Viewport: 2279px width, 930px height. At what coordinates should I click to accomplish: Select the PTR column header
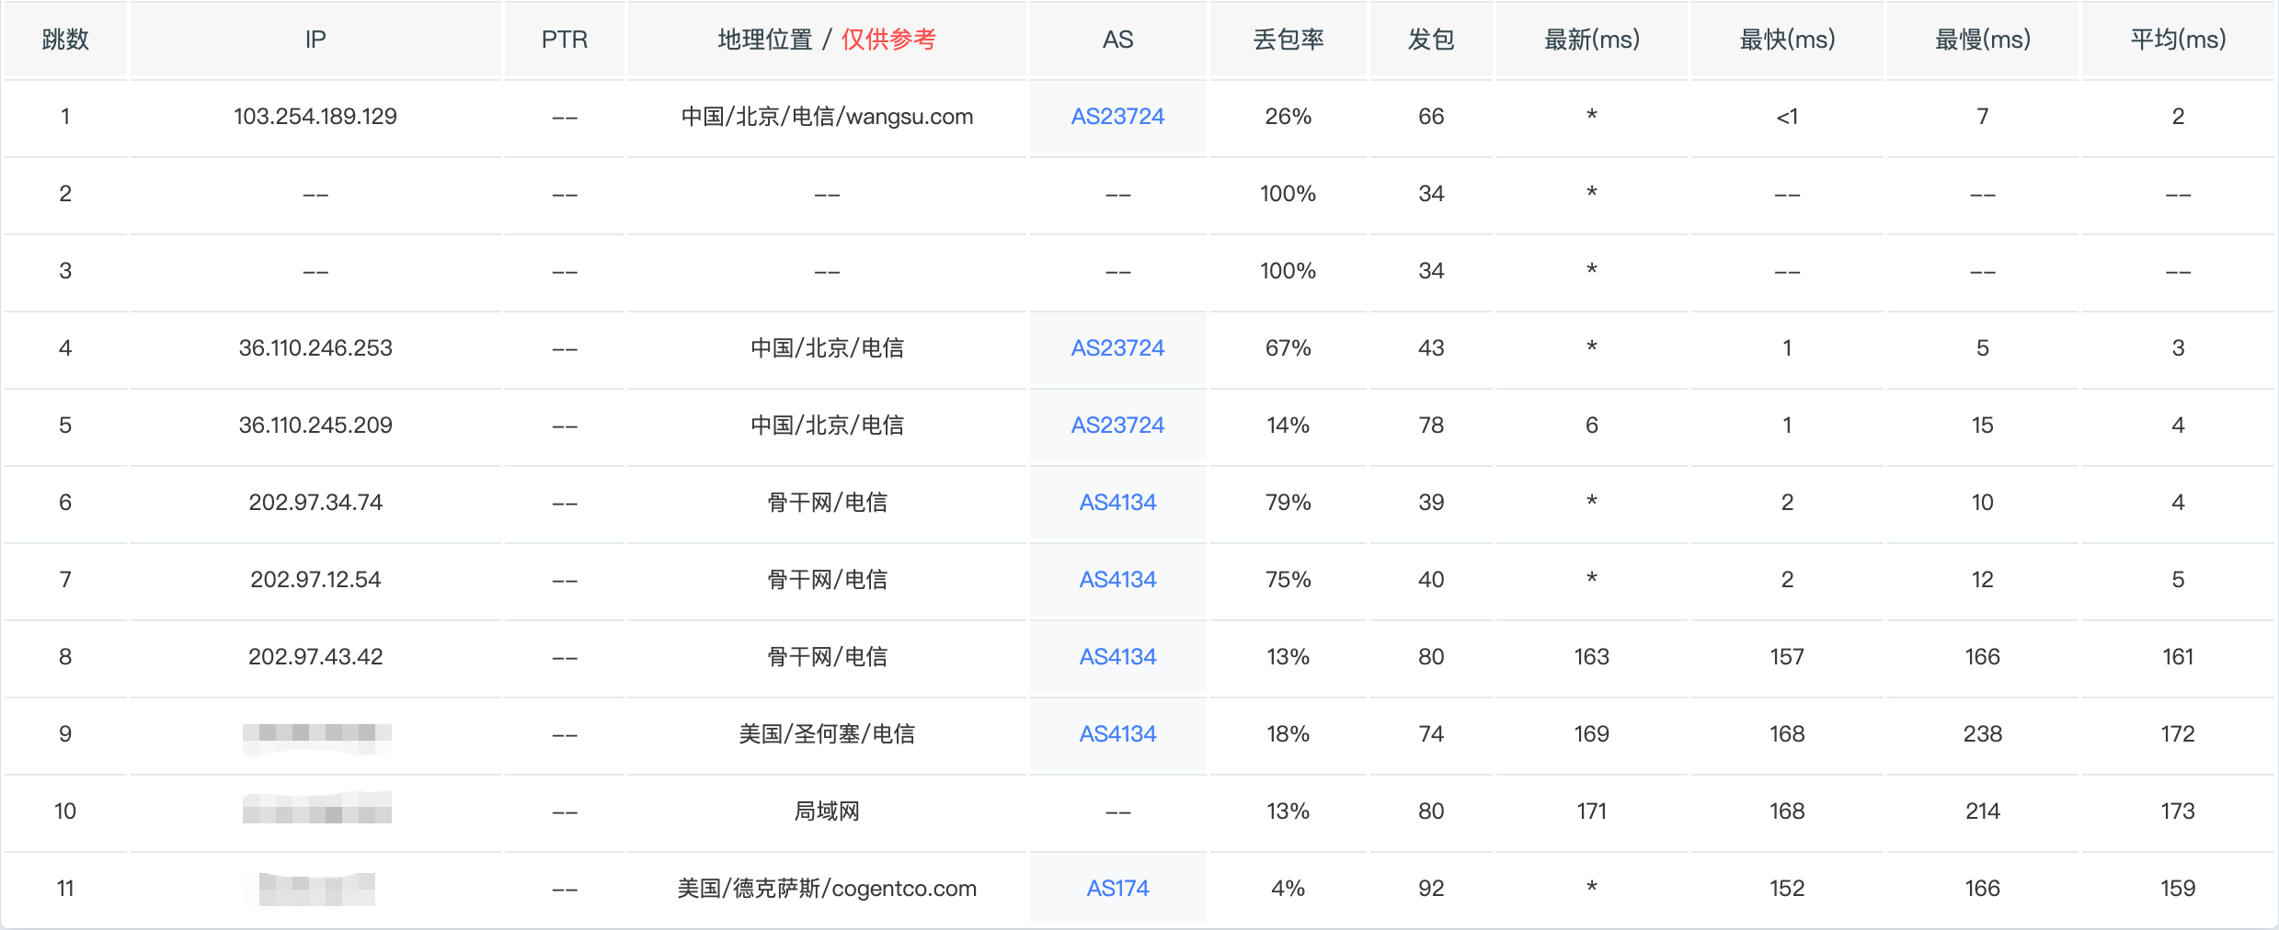(x=564, y=40)
